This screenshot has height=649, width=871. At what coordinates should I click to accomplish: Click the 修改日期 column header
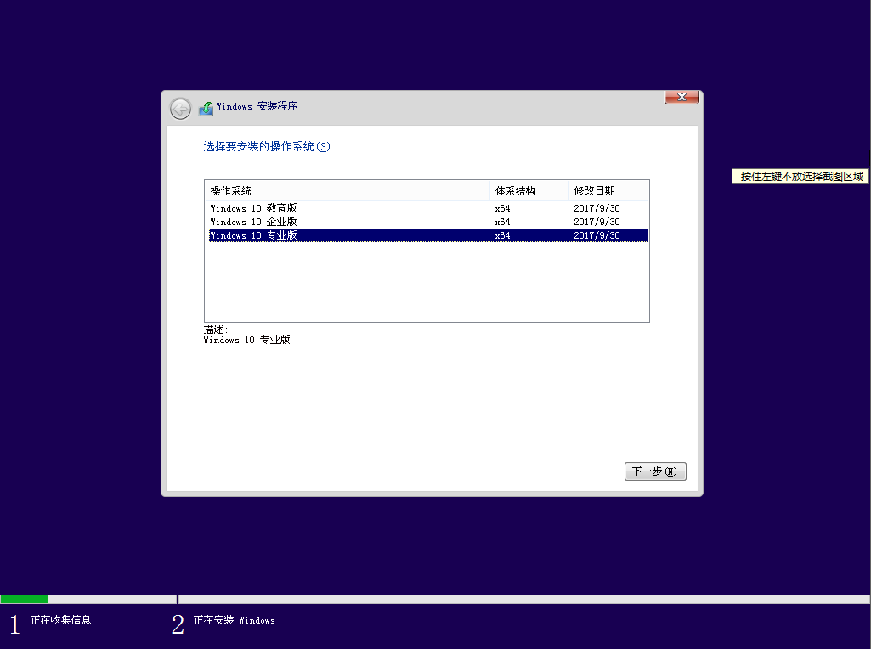point(608,191)
